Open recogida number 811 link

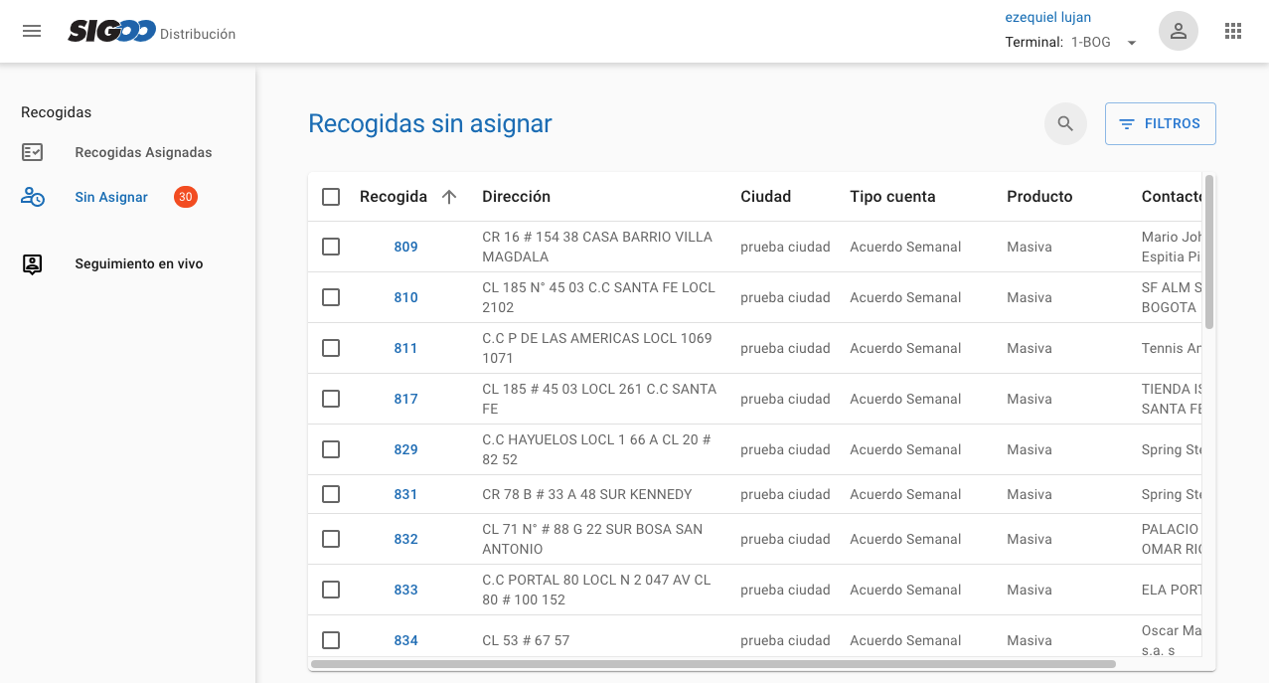click(405, 348)
